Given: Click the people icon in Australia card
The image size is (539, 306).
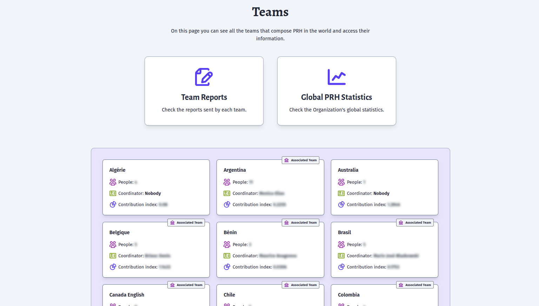Looking at the screenshot, I should 341,182.
